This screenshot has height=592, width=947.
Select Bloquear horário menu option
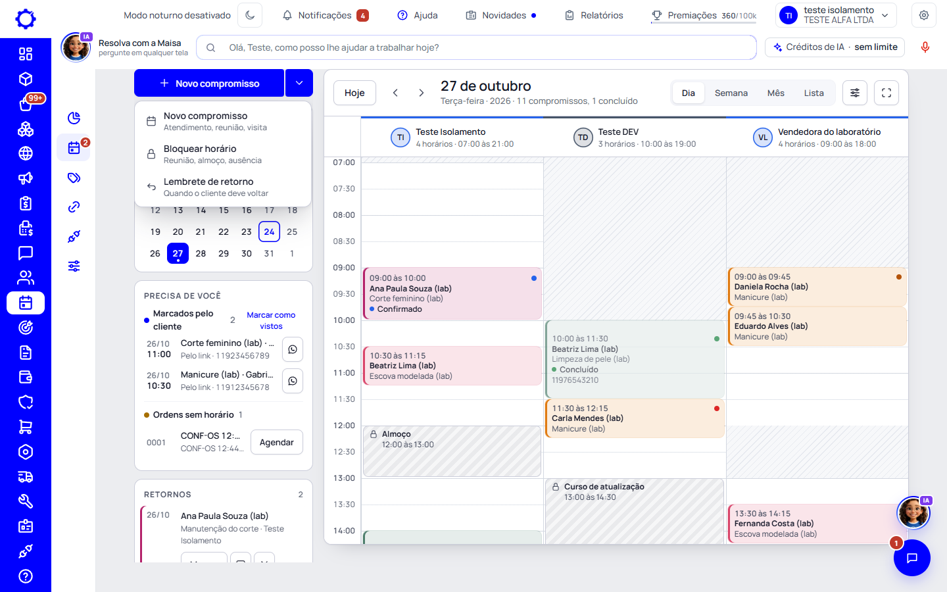[223, 154]
